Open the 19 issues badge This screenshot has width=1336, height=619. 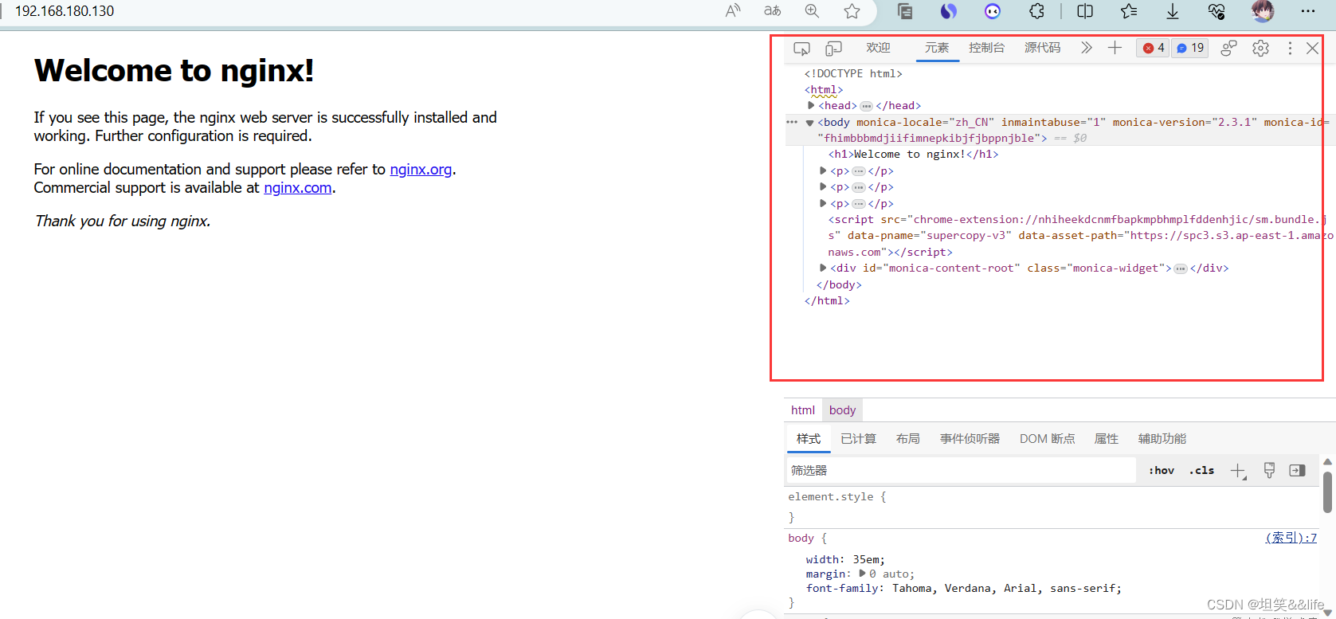1190,48
